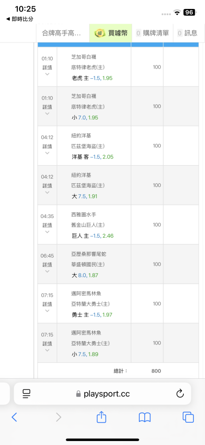Open the page format reader icon
This screenshot has height=445, width=205.
coord(26,393)
